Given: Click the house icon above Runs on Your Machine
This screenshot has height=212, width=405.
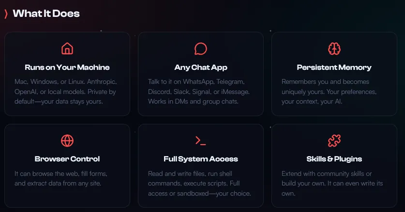Looking at the screenshot, I should pyautogui.click(x=67, y=49).
